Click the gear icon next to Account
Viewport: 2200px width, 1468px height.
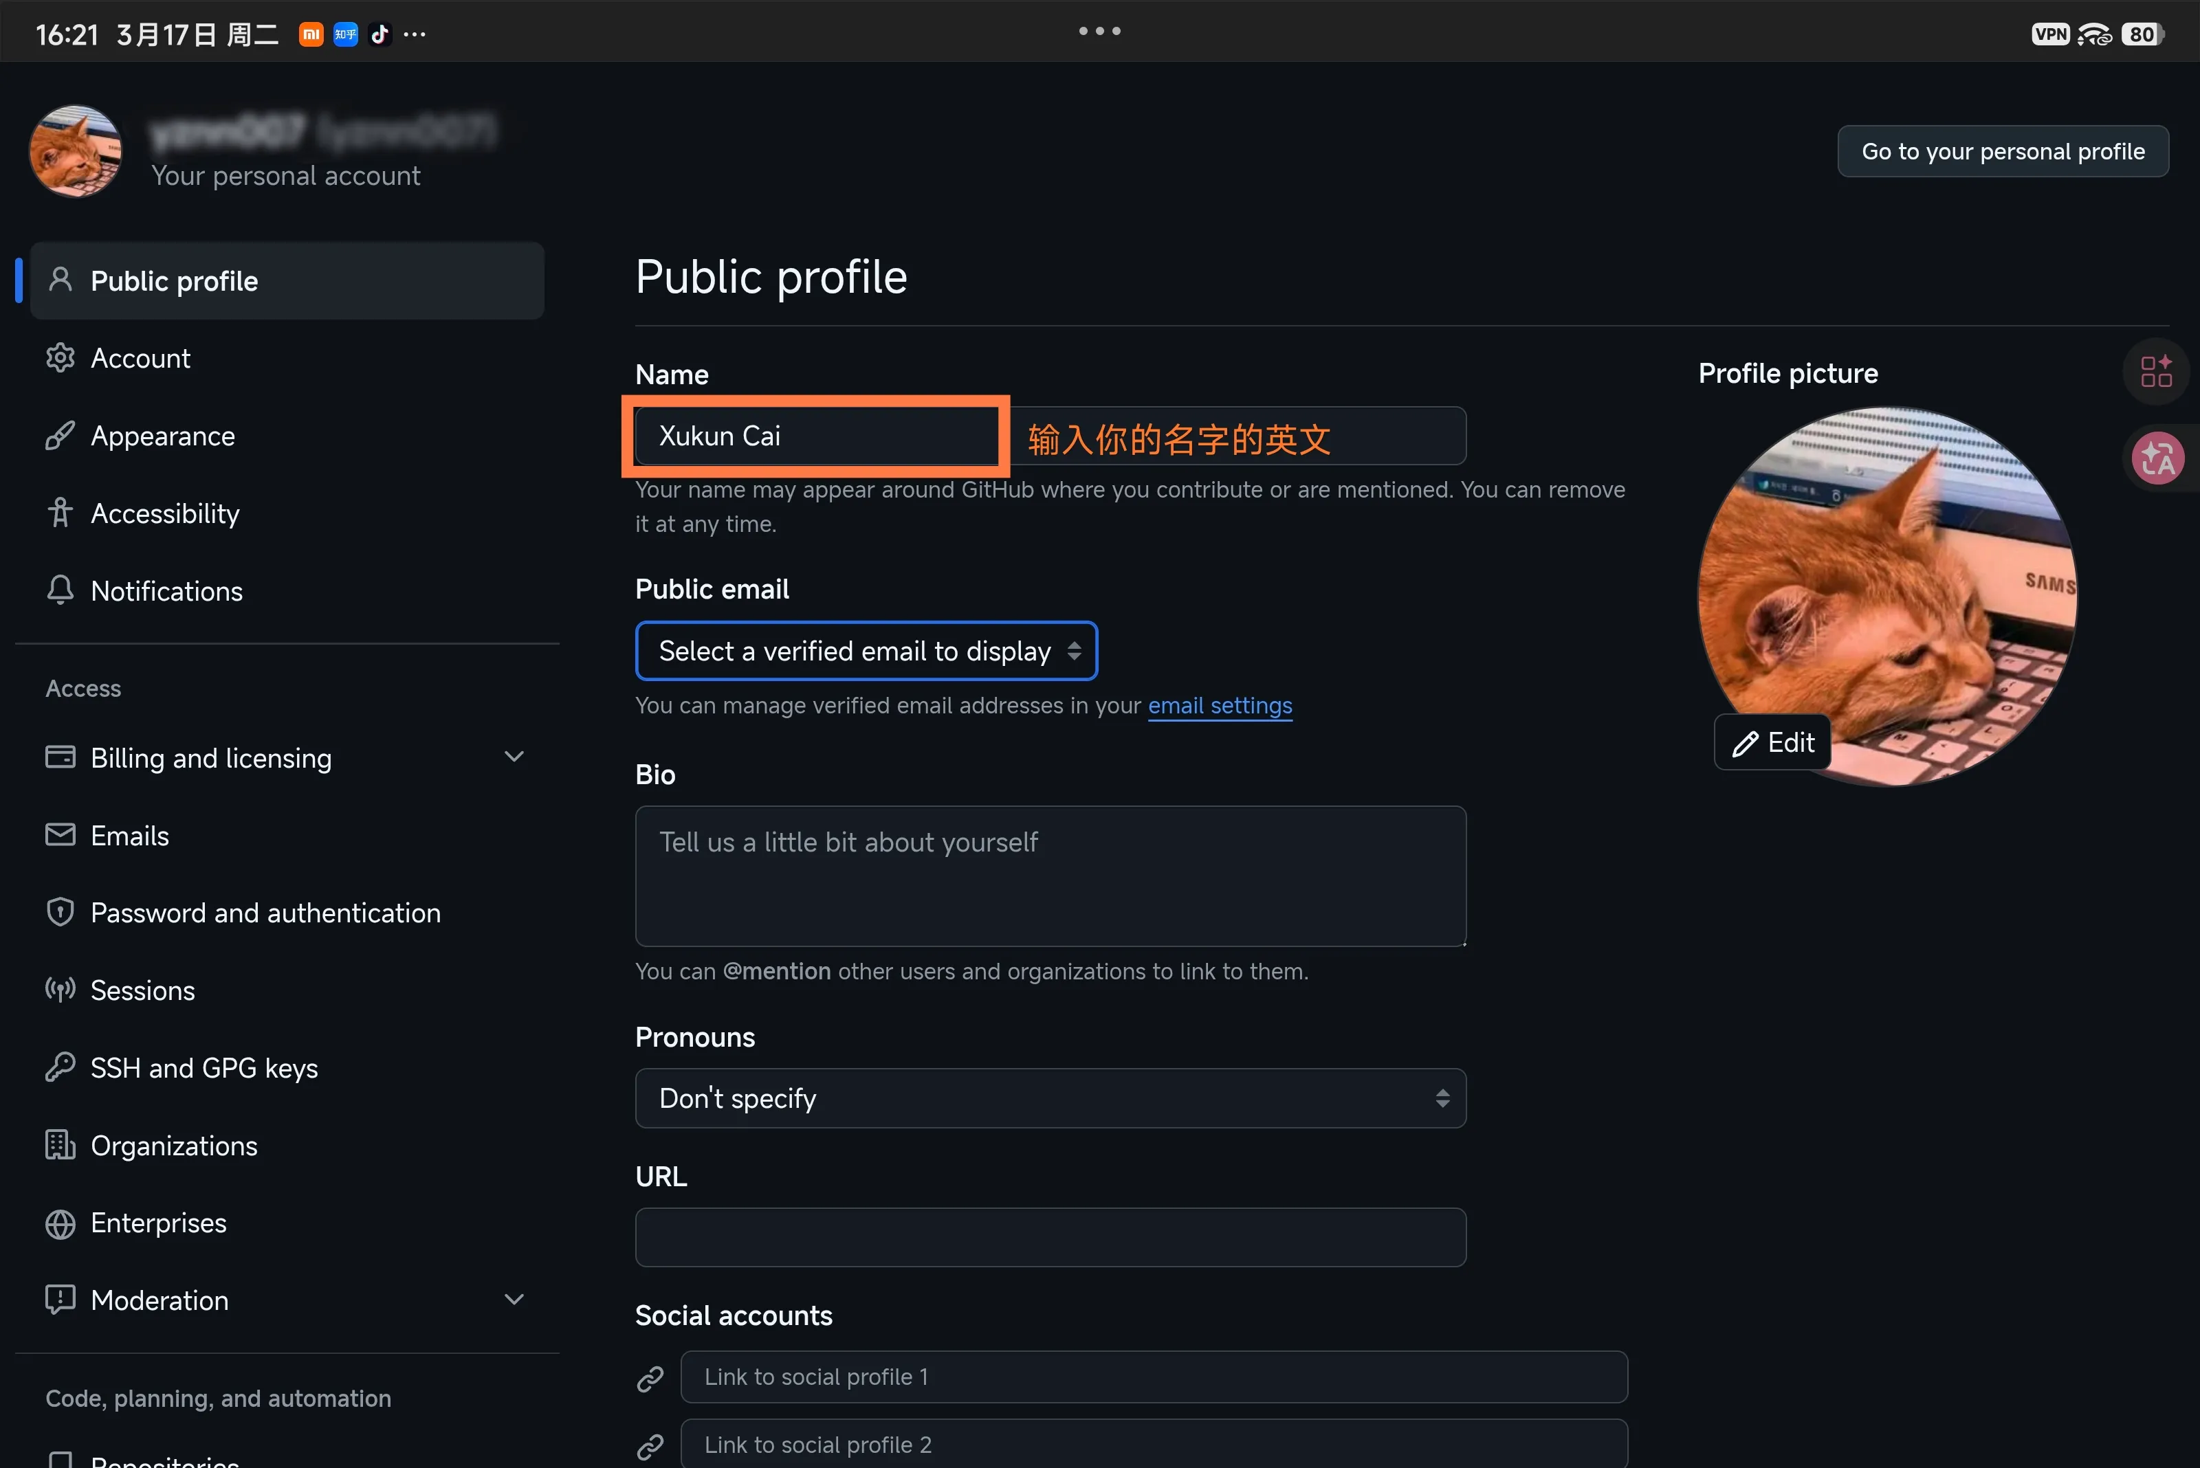[60, 357]
